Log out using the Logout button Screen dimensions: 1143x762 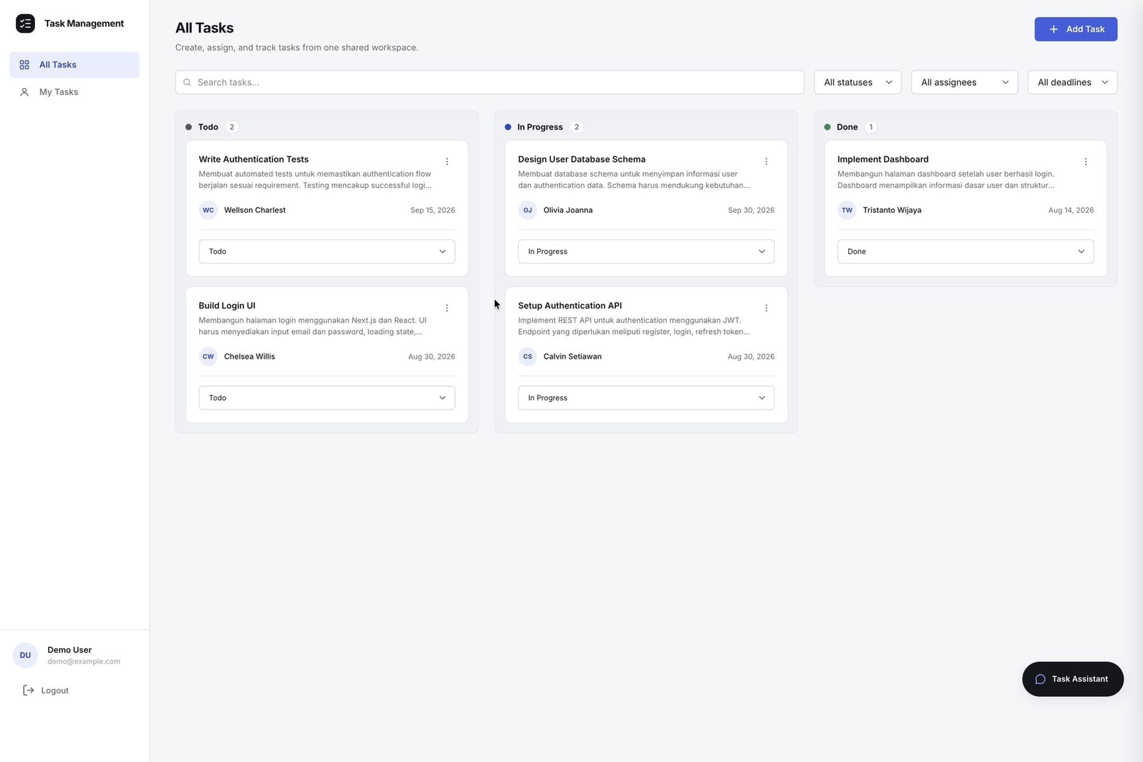click(x=46, y=690)
